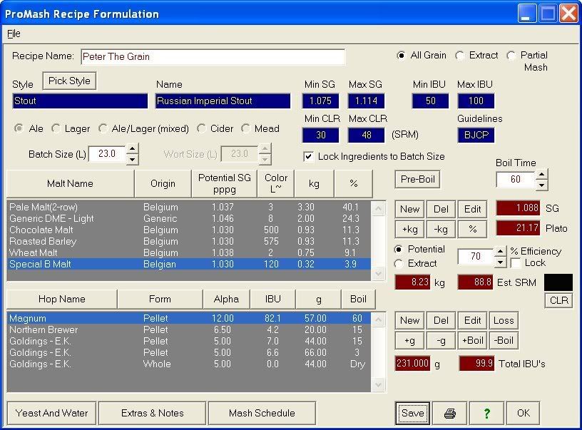The image size is (582, 430).
Task: Select the Partial Mash radio button
Action: coord(511,56)
